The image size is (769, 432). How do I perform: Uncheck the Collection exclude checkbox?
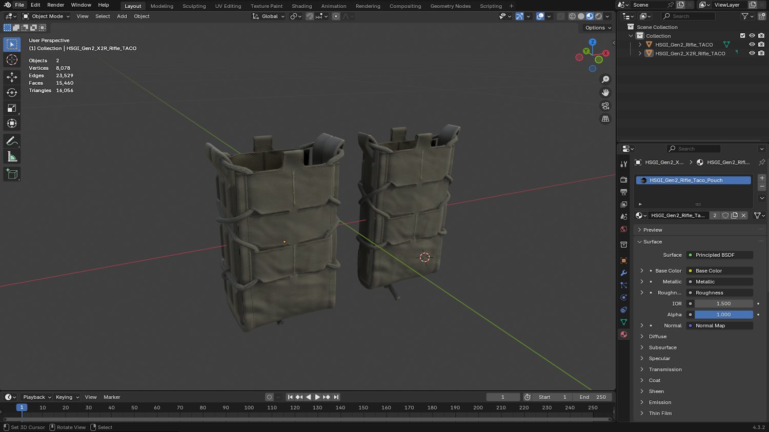742,36
